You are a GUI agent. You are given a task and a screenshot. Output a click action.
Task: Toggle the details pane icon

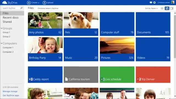click(x=172, y=9)
